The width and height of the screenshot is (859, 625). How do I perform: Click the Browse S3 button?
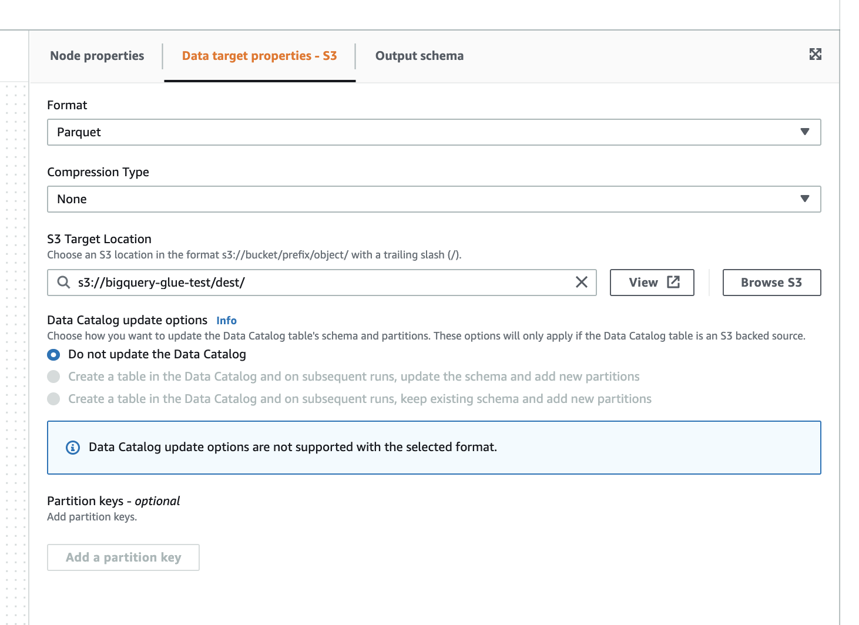point(771,283)
